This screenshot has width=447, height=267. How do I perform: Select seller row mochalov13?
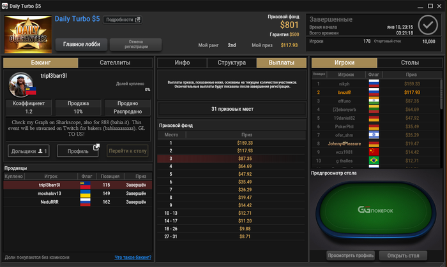click(77, 193)
